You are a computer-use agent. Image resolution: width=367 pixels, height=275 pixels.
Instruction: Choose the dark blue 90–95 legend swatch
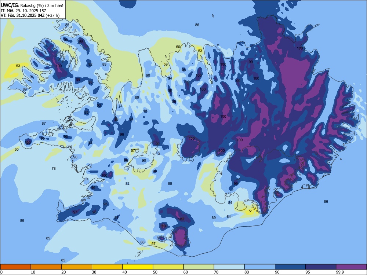coord(290,267)
